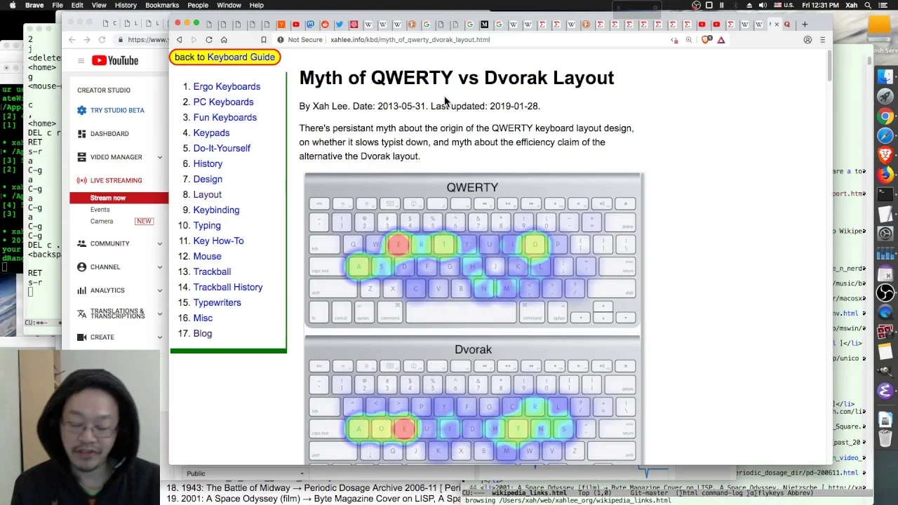Open the Trackball History link
This screenshot has height=505, width=898.
tap(228, 287)
